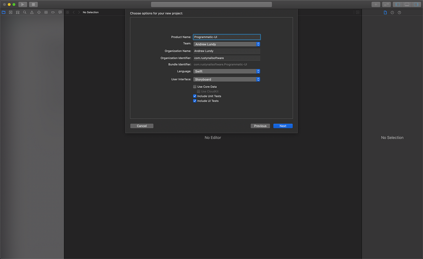Viewport: 423px width, 259px height.
Task: Open the Language dropdown set to Swift
Action: click(x=227, y=71)
